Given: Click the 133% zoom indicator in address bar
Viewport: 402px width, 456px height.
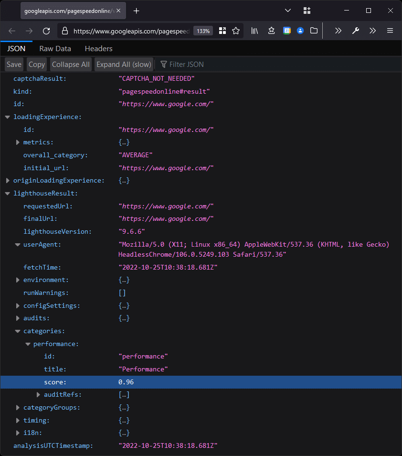Looking at the screenshot, I should pyautogui.click(x=203, y=31).
